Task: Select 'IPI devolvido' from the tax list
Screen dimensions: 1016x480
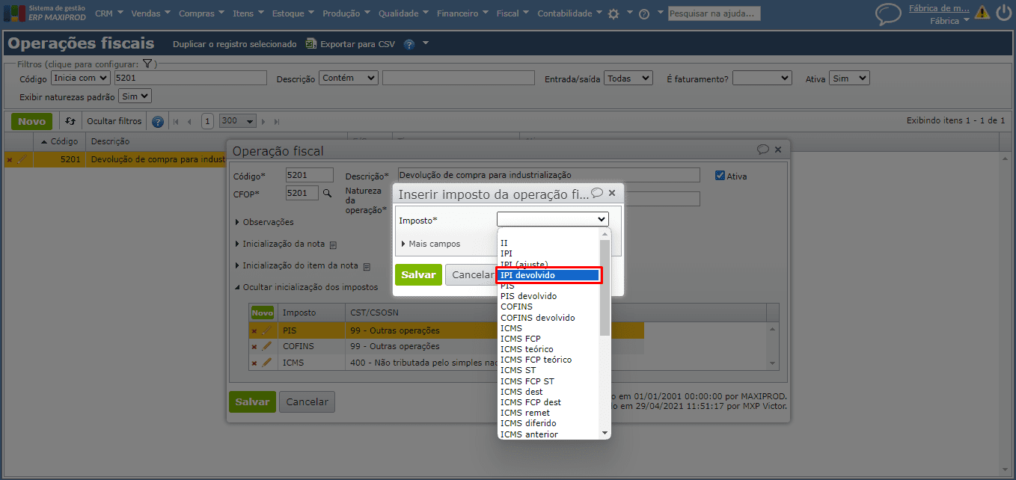Action: click(x=548, y=275)
